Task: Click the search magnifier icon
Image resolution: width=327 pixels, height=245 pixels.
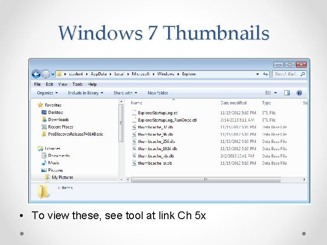Action: click(302, 74)
